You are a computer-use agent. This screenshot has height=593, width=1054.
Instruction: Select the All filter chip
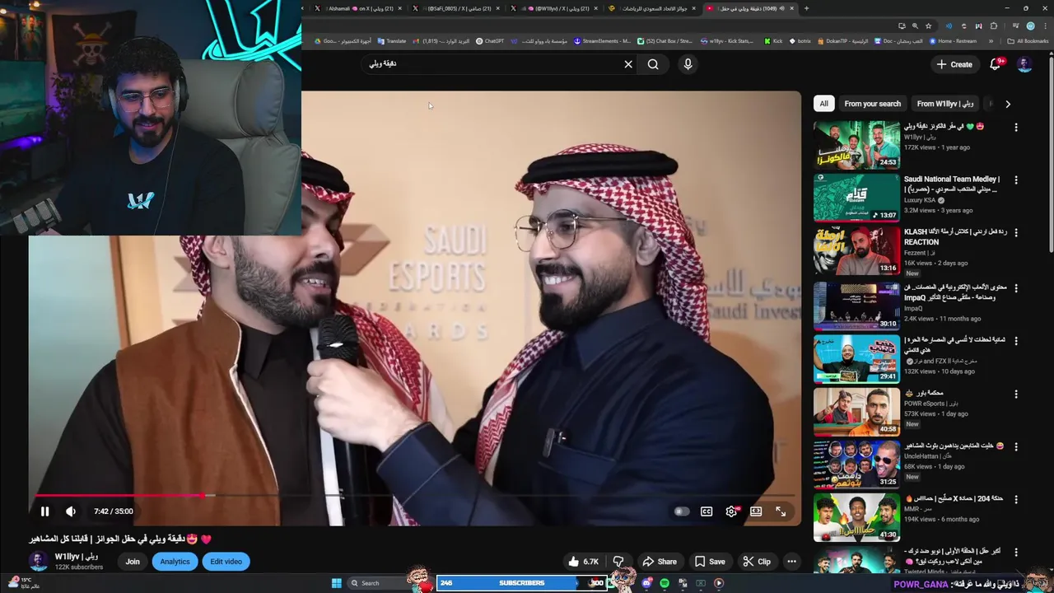tap(823, 104)
